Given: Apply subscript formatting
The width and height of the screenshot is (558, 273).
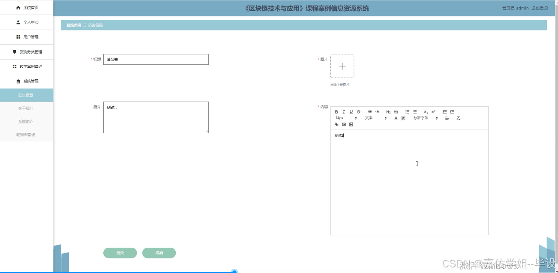Looking at the screenshot, I should click(x=426, y=112).
